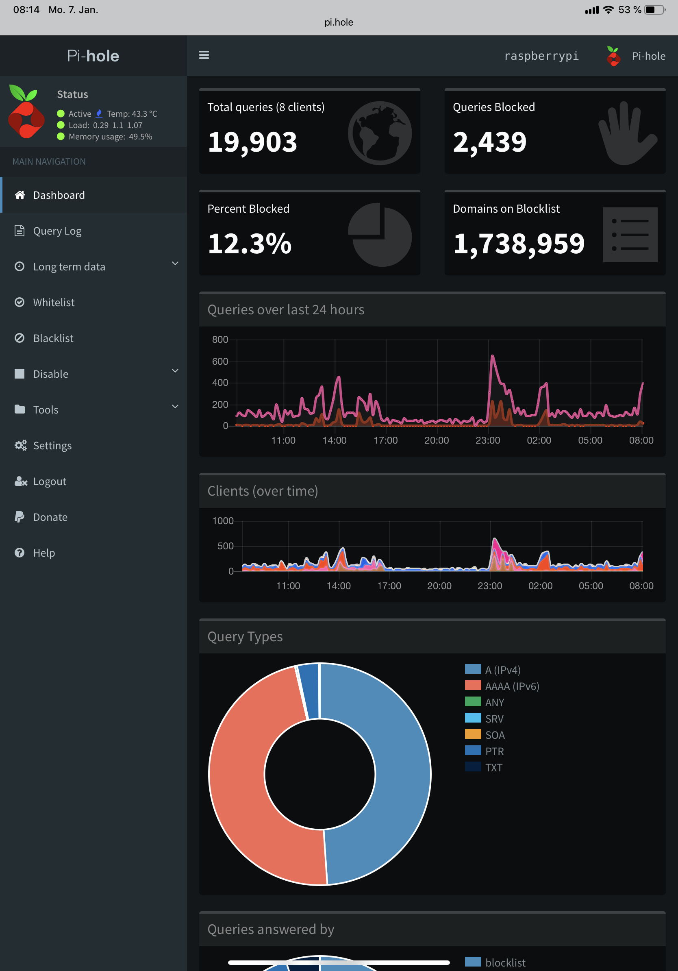
Task: Click the small PTR donut segment
Action: [309, 691]
